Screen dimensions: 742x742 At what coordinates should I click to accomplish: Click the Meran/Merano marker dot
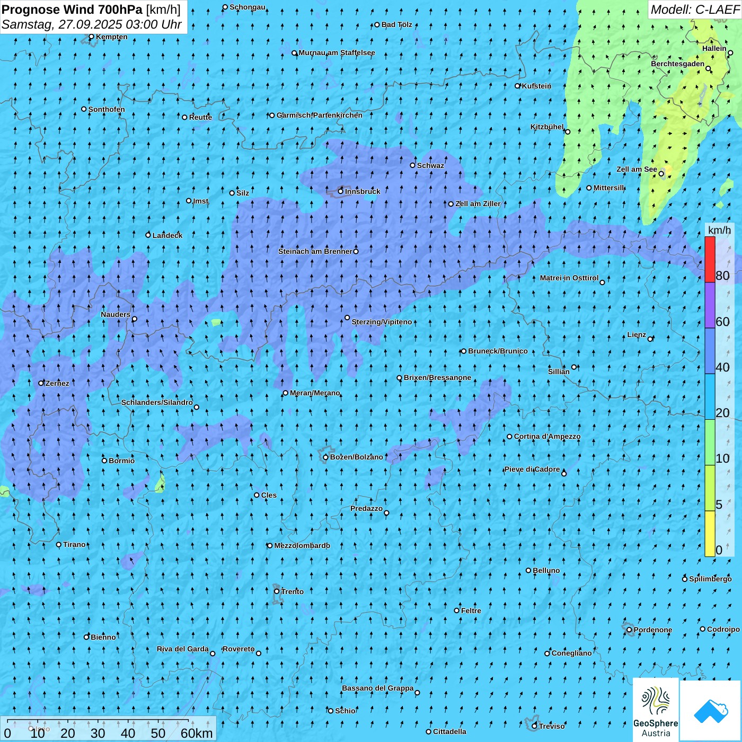pyautogui.click(x=286, y=393)
